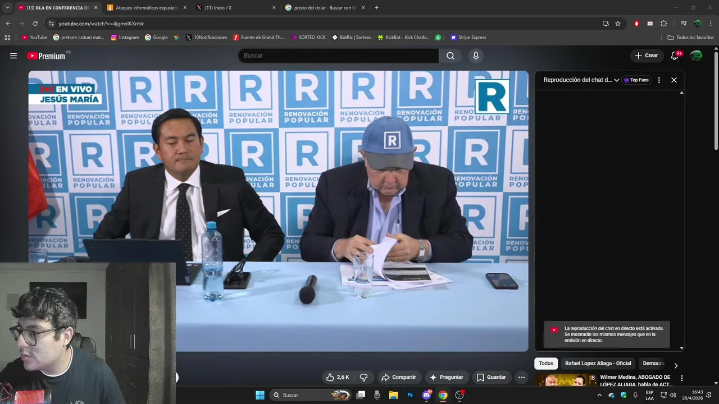Switch to Chrome on the taskbar

pos(443,395)
